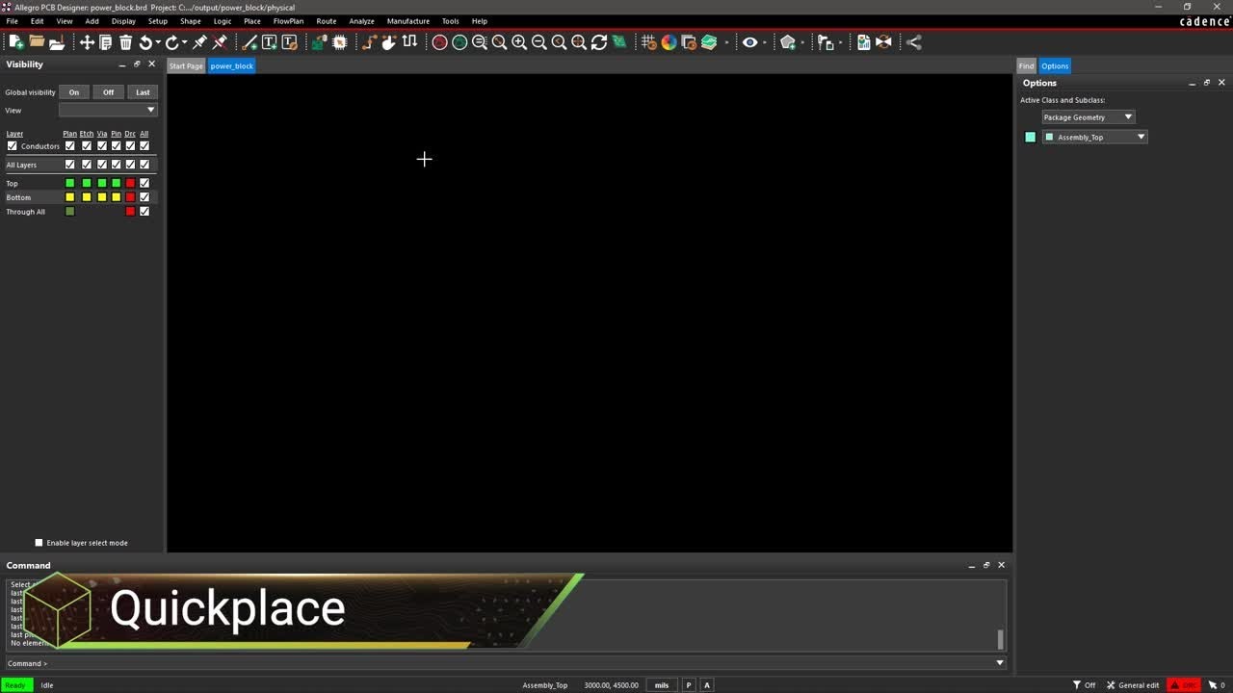Image resolution: width=1233 pixels, height=693 pixels.
Task: Toggle Conductors Plan checkbox
Action: tap(69, 146)
